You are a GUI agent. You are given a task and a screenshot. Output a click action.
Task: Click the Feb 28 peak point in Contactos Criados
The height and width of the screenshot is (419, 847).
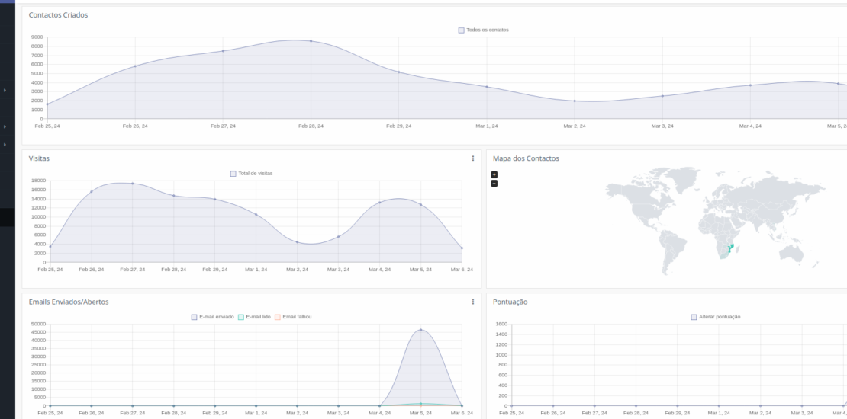(311, 41)
